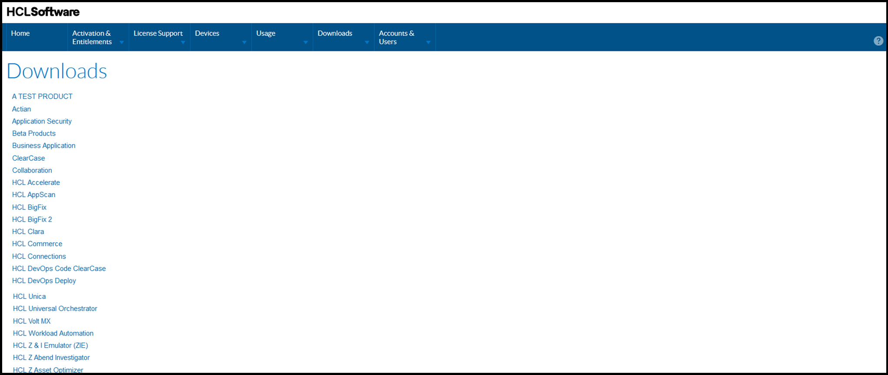The width and height of the screenshot is (888, 375).
Task: Expand the Devices dropdown arrow
Action: [244, 42]
